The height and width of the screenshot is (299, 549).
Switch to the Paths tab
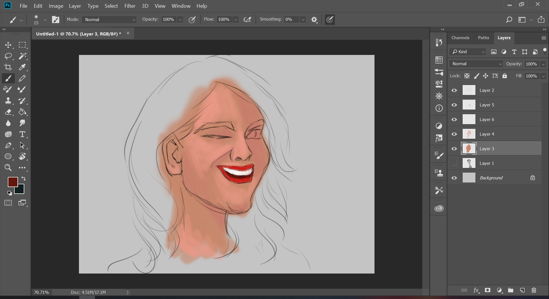[x=483, y=38]
